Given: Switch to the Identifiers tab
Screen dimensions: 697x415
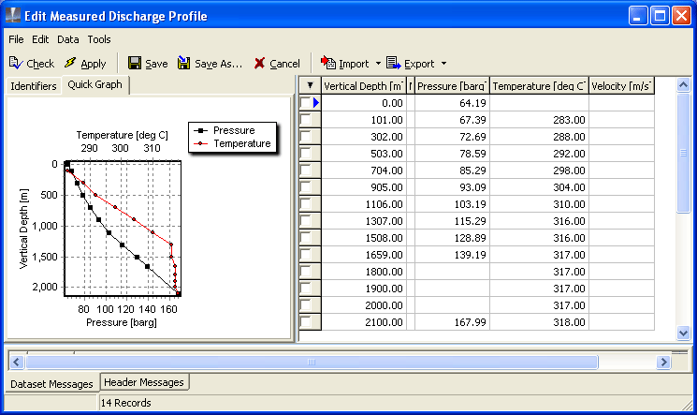Looking at the screenshot, I should (34, 86).
